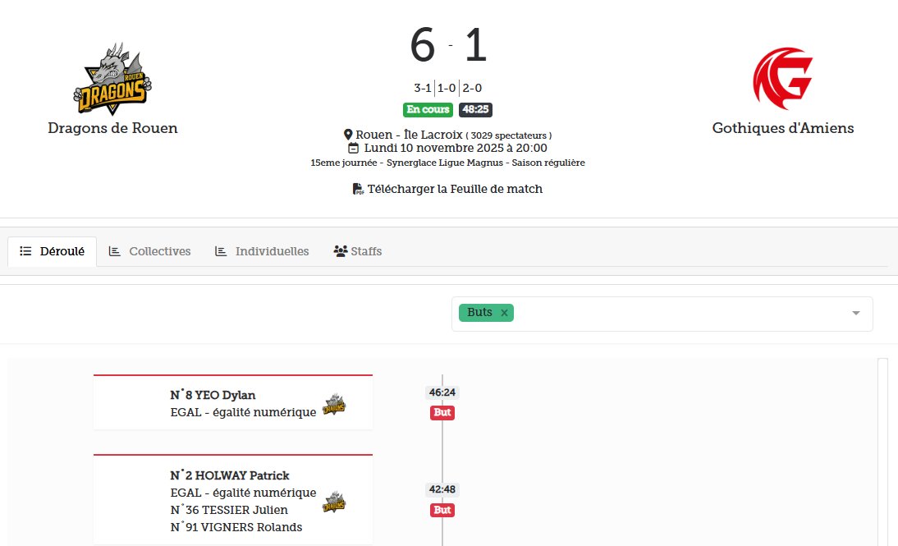Select assist N°91 VIGNERS Rolands
The height and width of the screenshot is (546, 898).
pyautogui.click(x=236, y=526)
